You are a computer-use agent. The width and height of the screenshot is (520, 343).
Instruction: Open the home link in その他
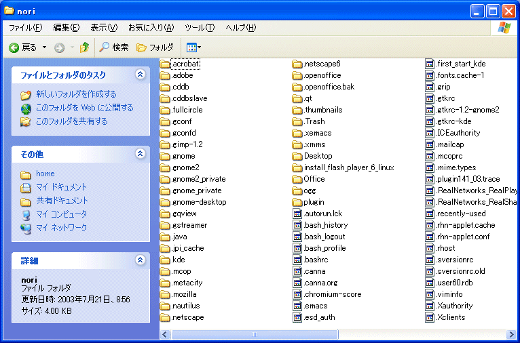[x=45, y=174]
